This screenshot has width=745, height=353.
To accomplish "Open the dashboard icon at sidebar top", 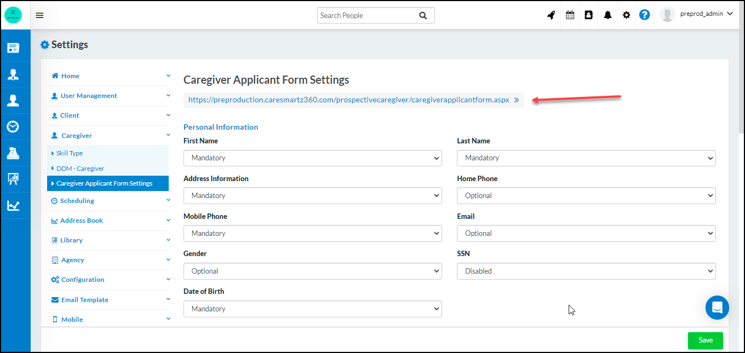I will click(15, 48).
